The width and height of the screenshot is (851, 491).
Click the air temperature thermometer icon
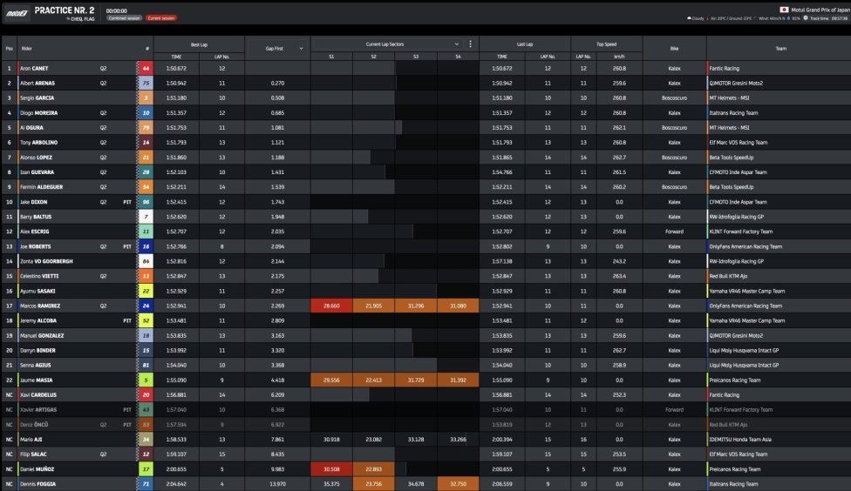[708, 18]
